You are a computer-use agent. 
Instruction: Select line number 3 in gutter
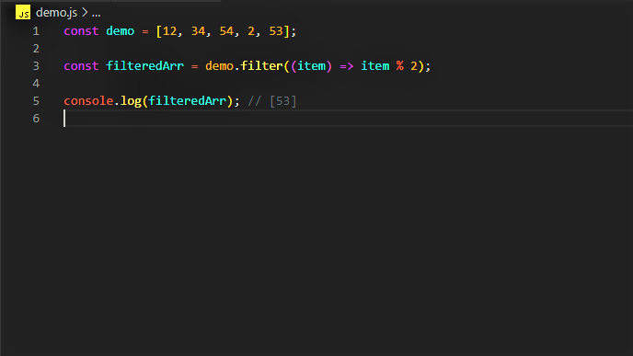pyautogui.click(x=36, y=66)
